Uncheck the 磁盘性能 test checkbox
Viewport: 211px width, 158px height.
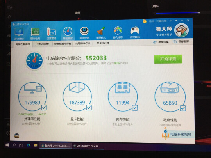(x=183, y=108)
